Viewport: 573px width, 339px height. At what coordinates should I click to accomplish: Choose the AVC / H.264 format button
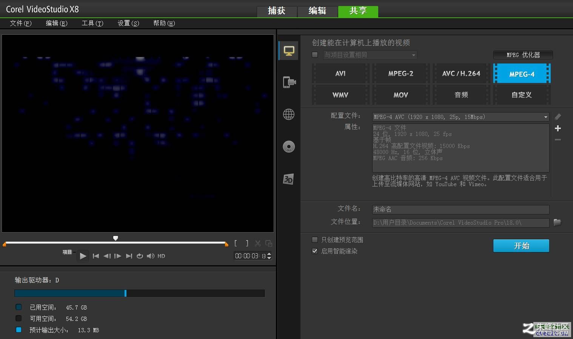pyautogui.click(x=461, y=74)
